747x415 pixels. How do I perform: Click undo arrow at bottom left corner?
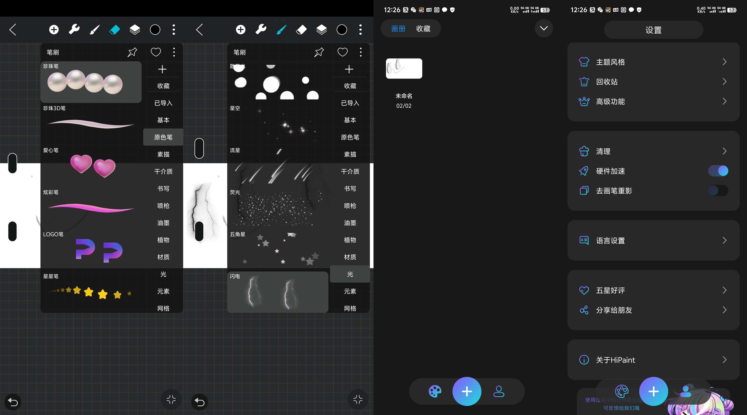13,402
